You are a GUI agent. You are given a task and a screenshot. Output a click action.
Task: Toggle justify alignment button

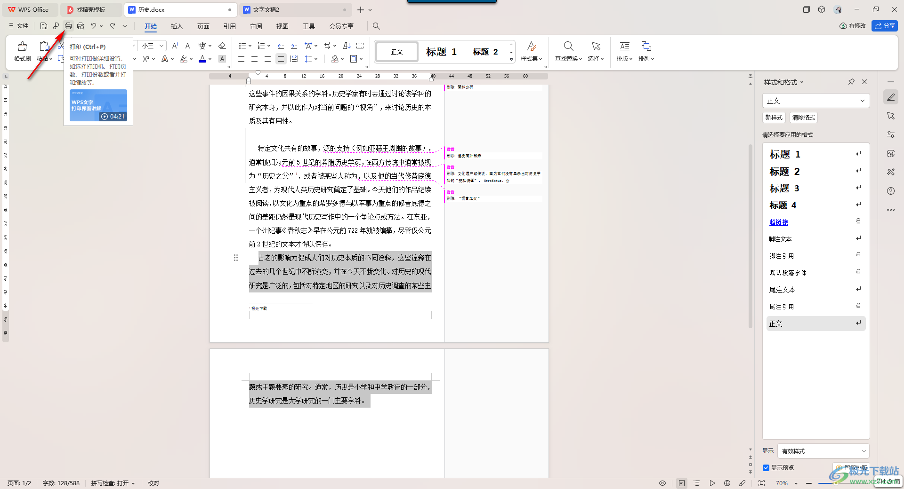click(281, 59)
